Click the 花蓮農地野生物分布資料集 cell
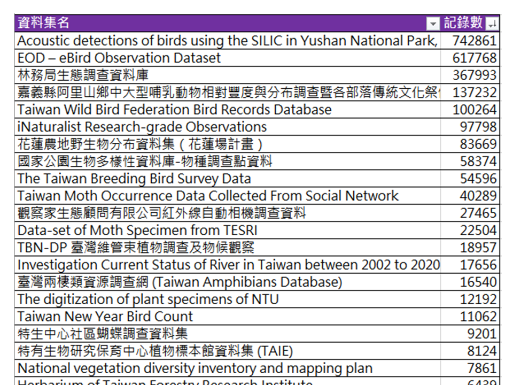This screenshot has width=513, height=385. pyautogui.click(x=140, y=144)
